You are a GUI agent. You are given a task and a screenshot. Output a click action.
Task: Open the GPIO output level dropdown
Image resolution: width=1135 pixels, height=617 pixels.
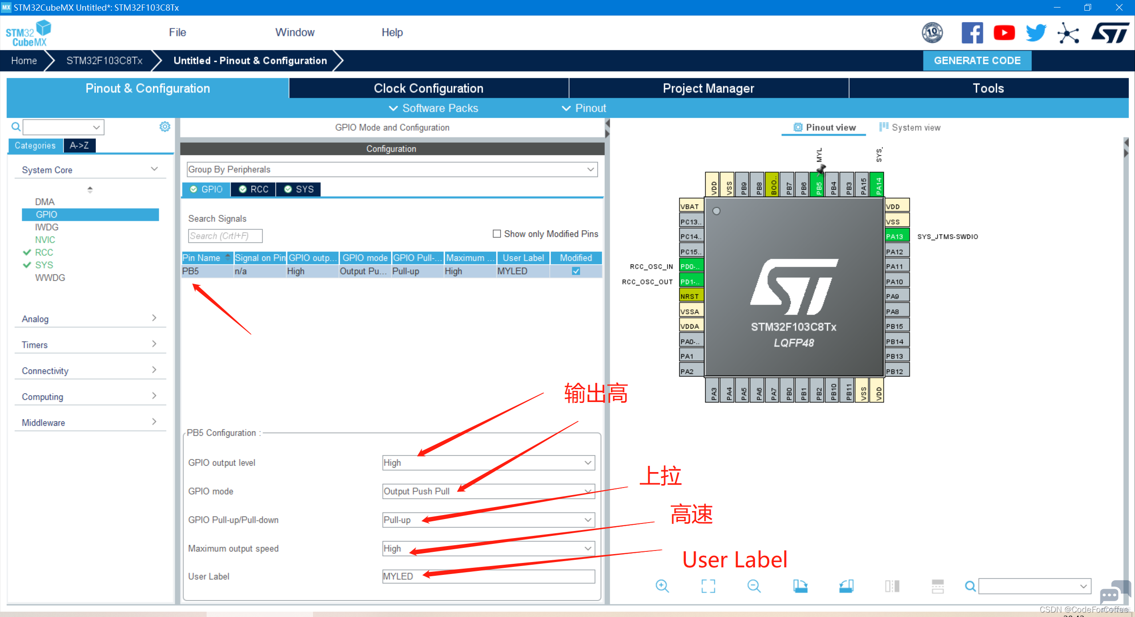(x=489, y=462)
